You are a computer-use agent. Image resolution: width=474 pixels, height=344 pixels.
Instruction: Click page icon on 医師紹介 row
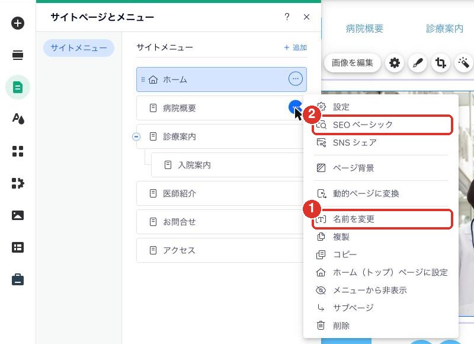pyautogui.click(x=153, y=193)
